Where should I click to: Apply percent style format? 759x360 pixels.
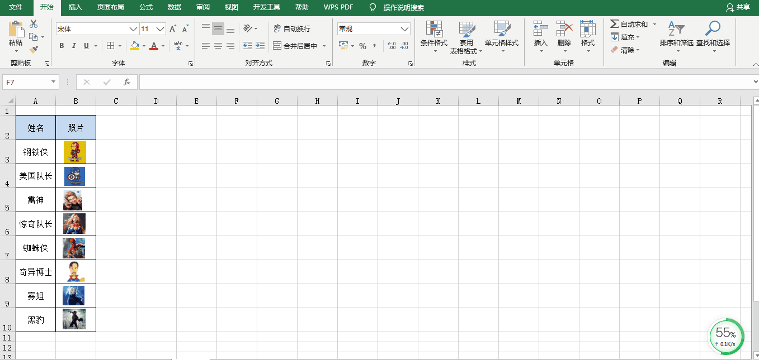[x=362, y=46]
